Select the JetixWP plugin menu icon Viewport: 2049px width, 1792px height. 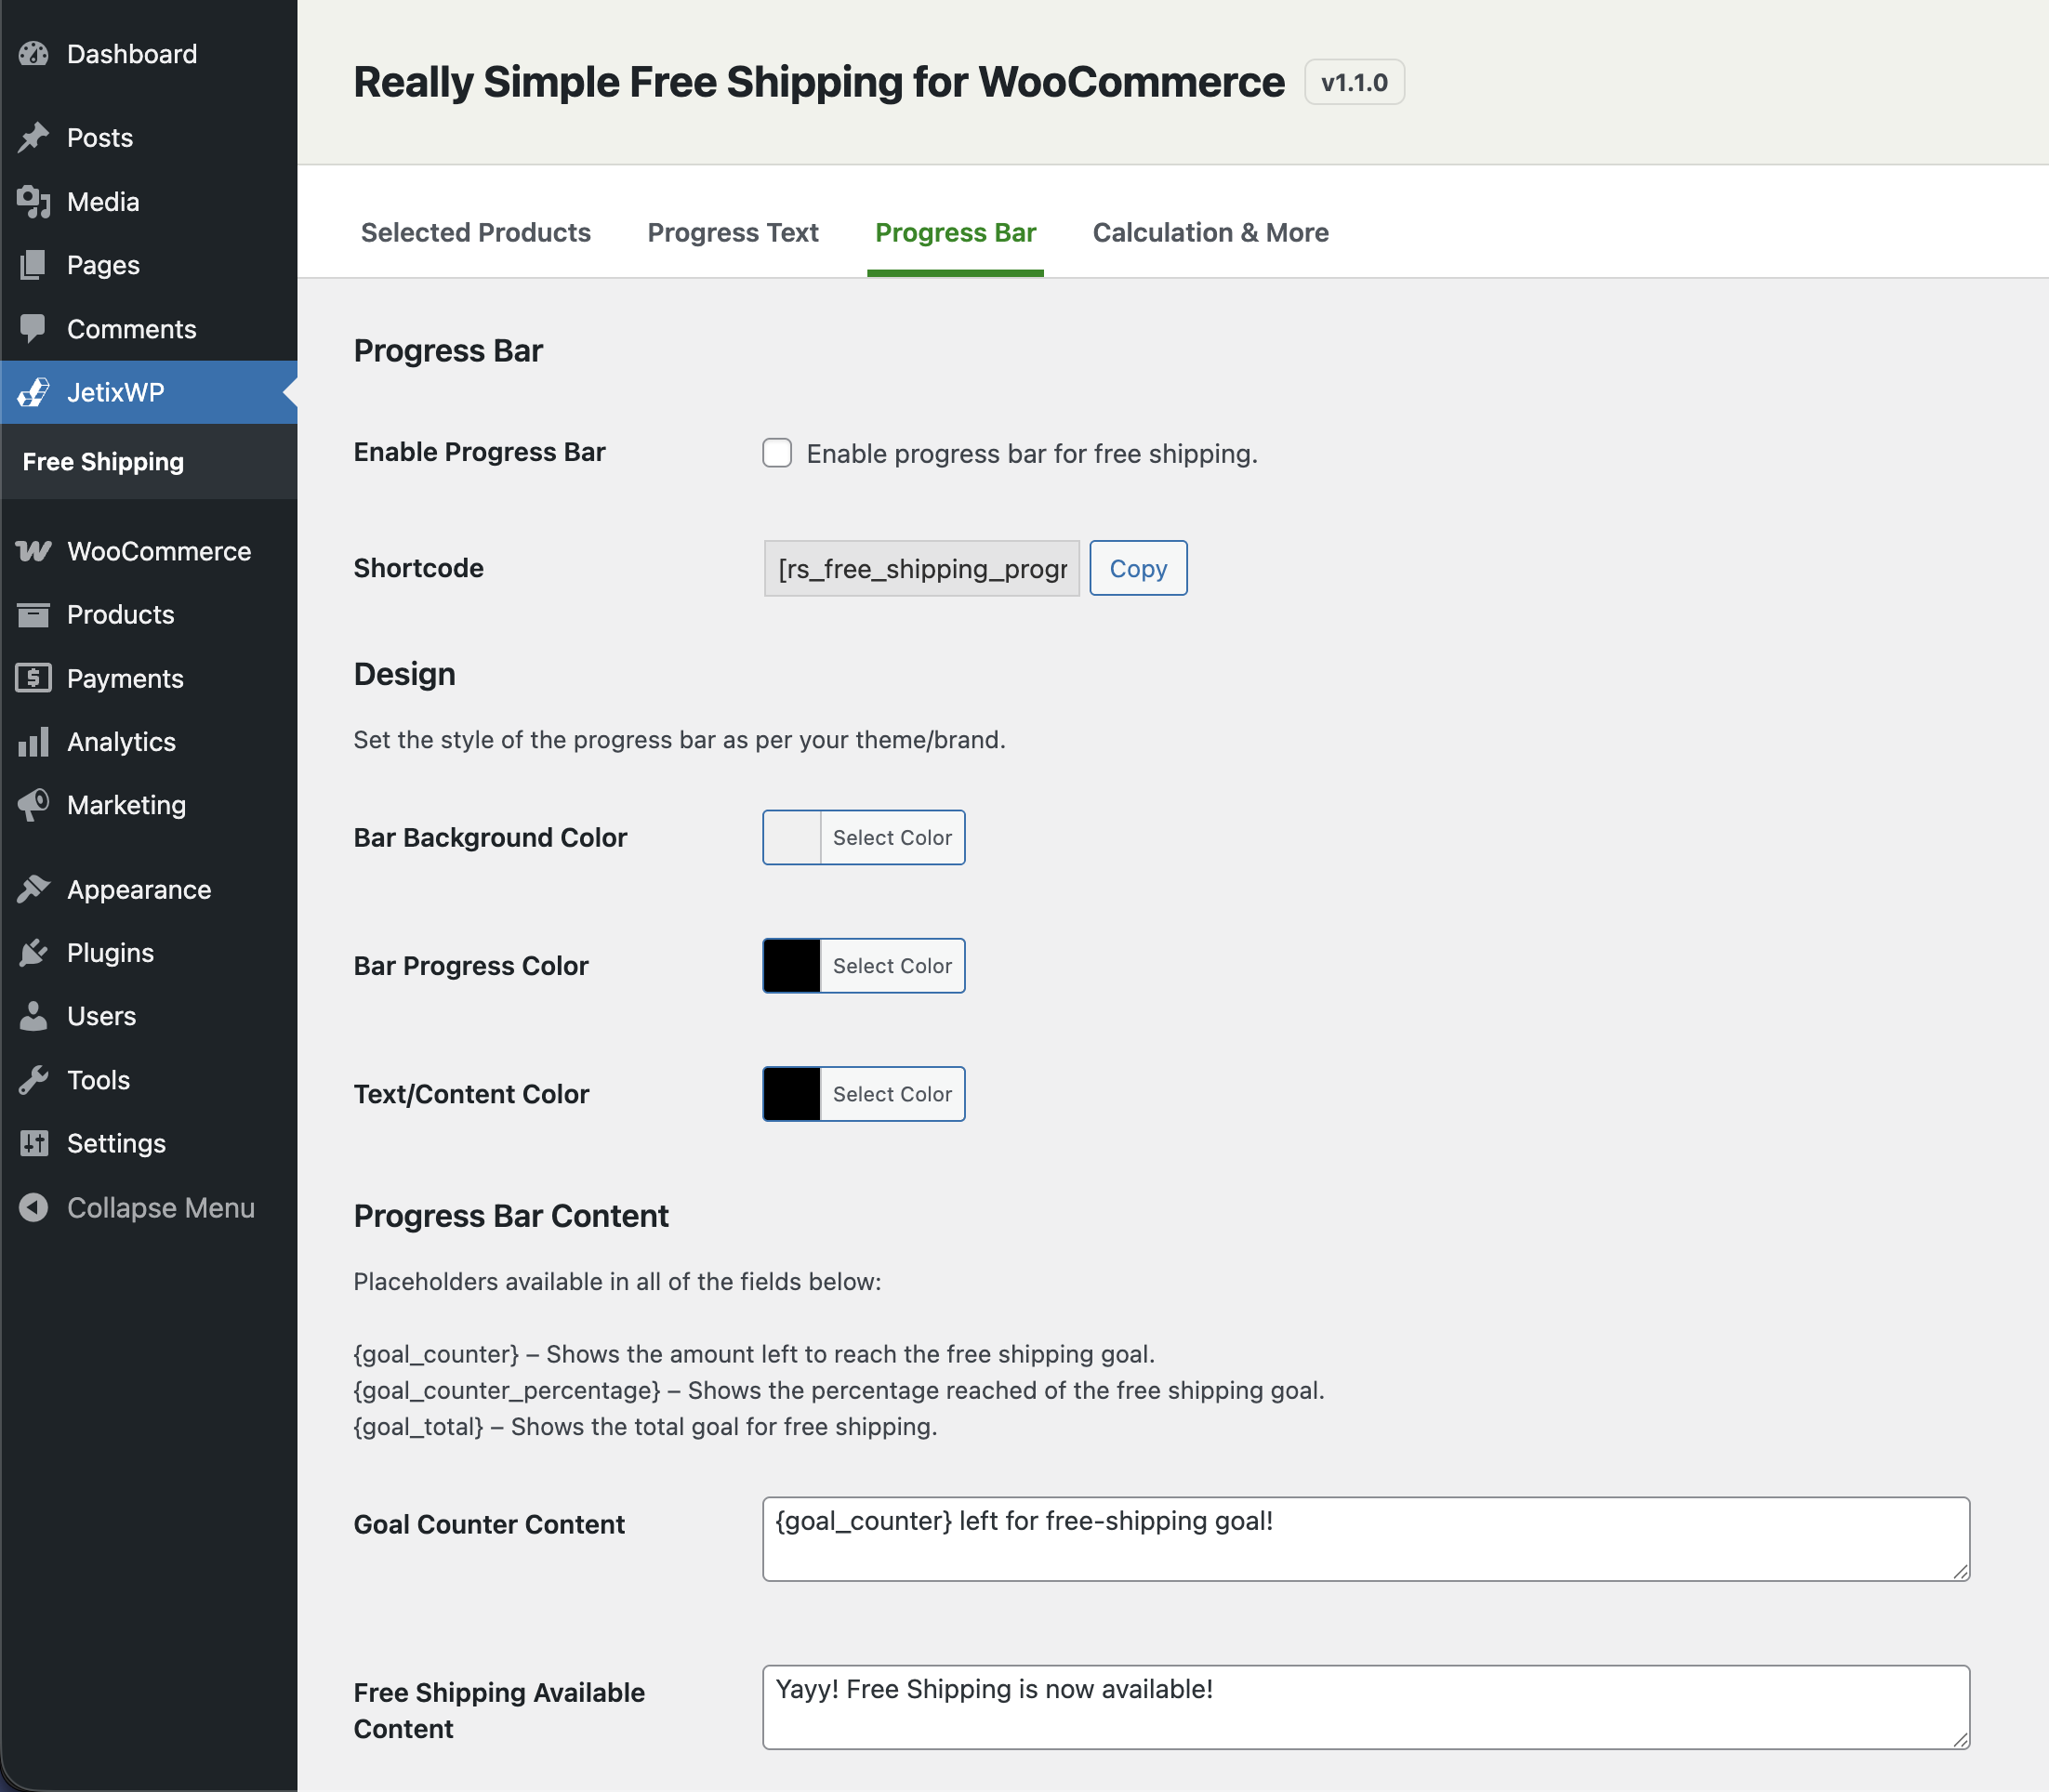pos(33,392)
